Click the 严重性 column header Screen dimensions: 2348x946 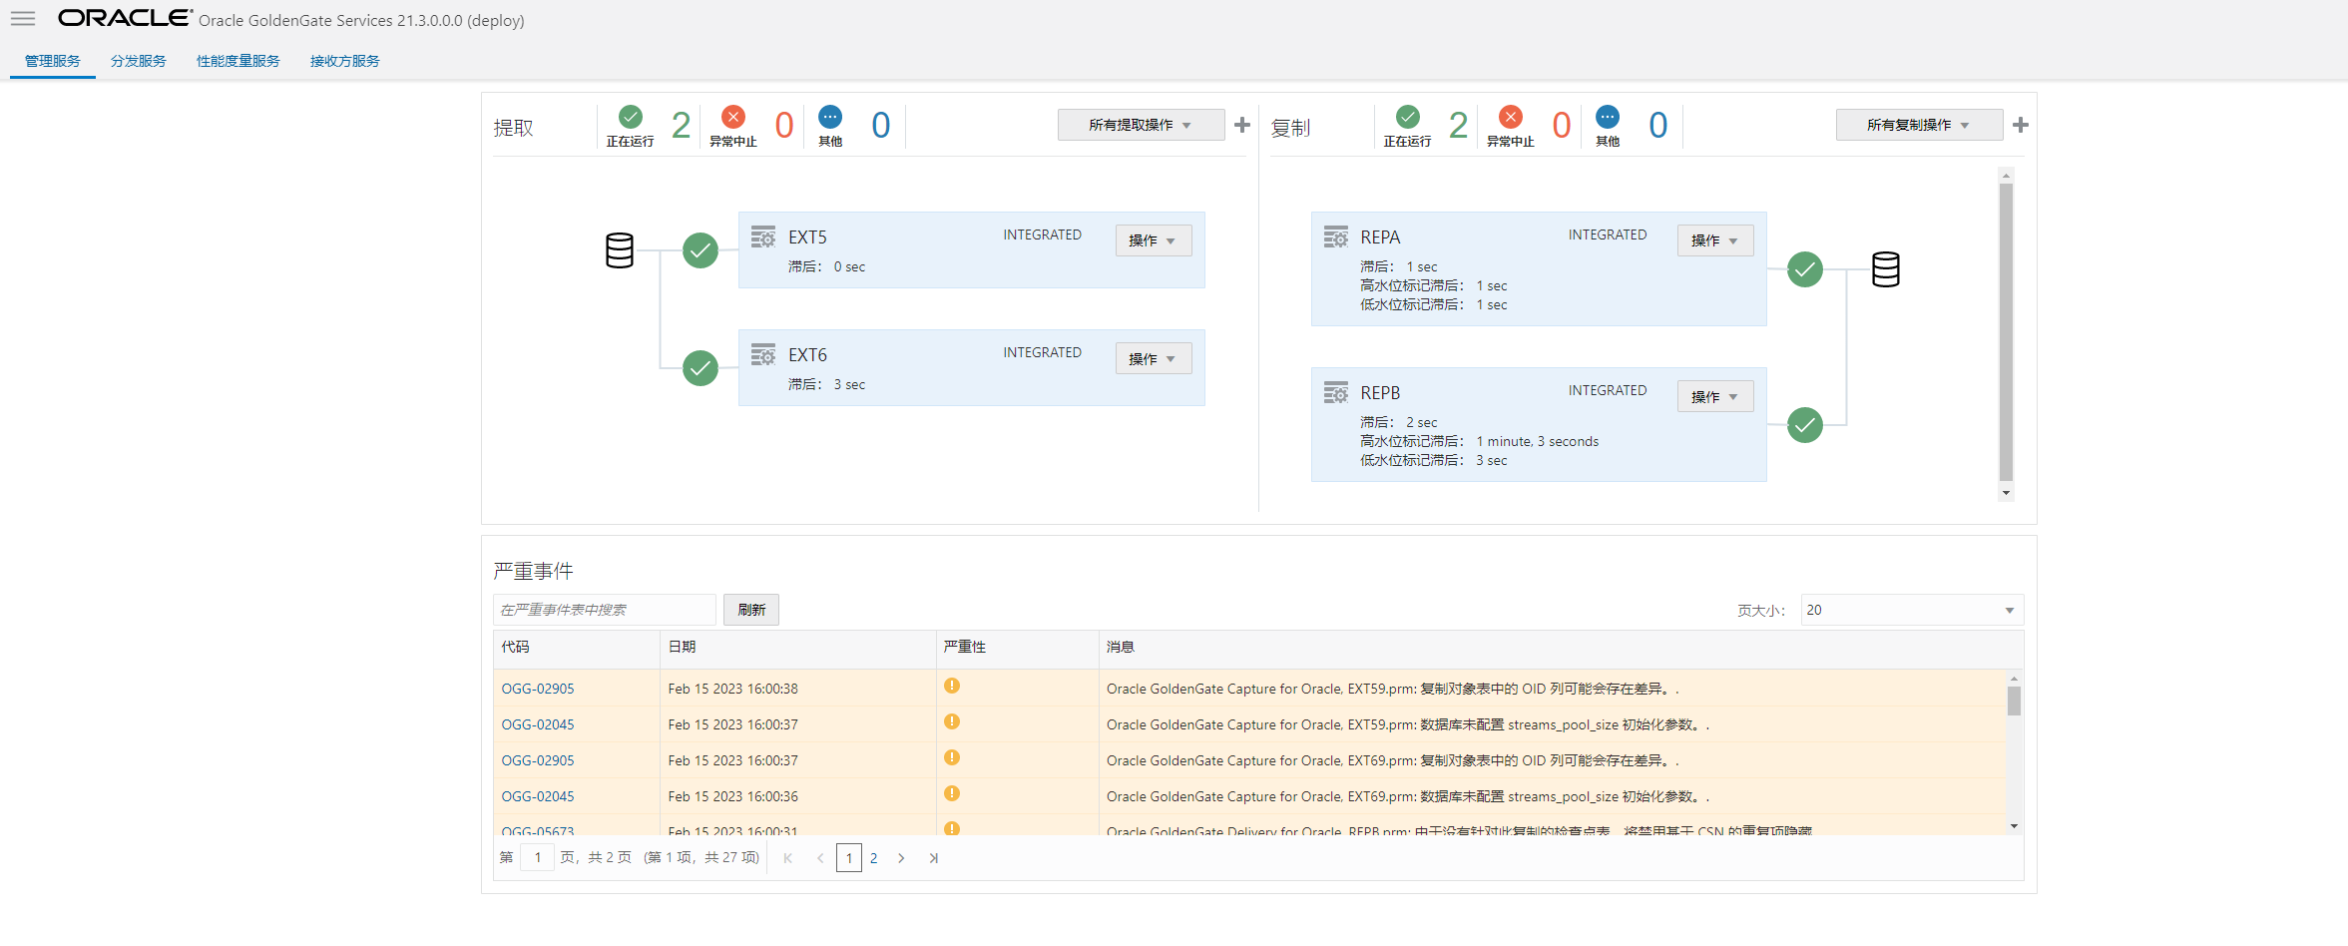coord(1018,648)
